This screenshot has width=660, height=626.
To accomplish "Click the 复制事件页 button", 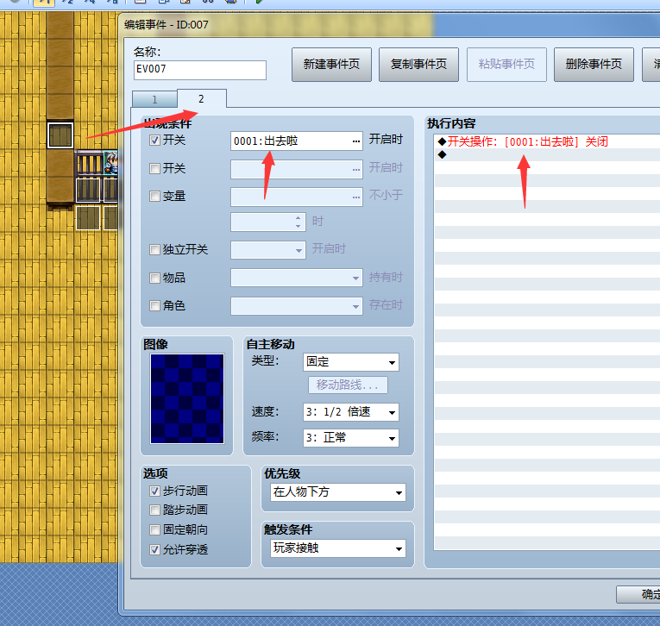I will point(418,65).
